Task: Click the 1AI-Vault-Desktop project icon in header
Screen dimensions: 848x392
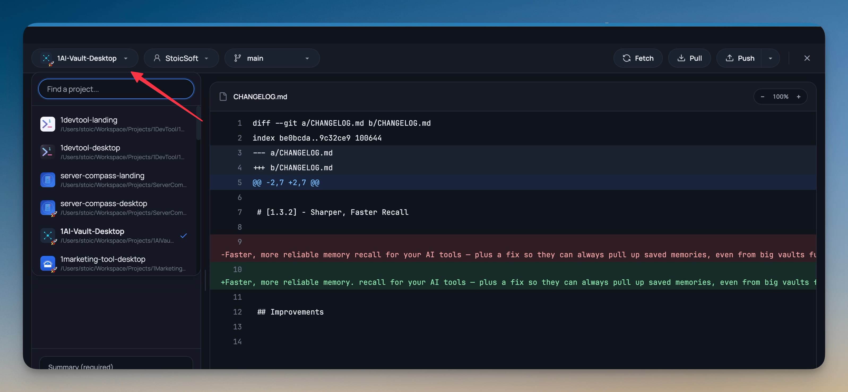Action: coord(46,58)
